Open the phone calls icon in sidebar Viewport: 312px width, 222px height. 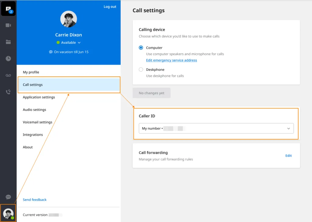(x=8, y=92)
